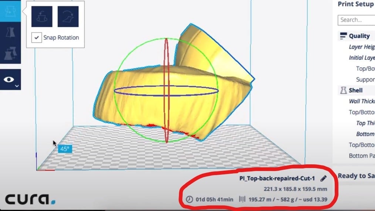The width and height of the screenshot is (375, 211).
Task: Open the view mode eye dropdown
Action: click(x=10, y=80)
